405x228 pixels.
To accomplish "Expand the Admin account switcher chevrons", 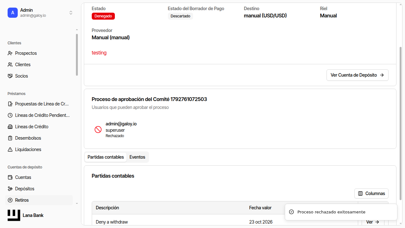I will pyautogui.click(x=71, y=13).
